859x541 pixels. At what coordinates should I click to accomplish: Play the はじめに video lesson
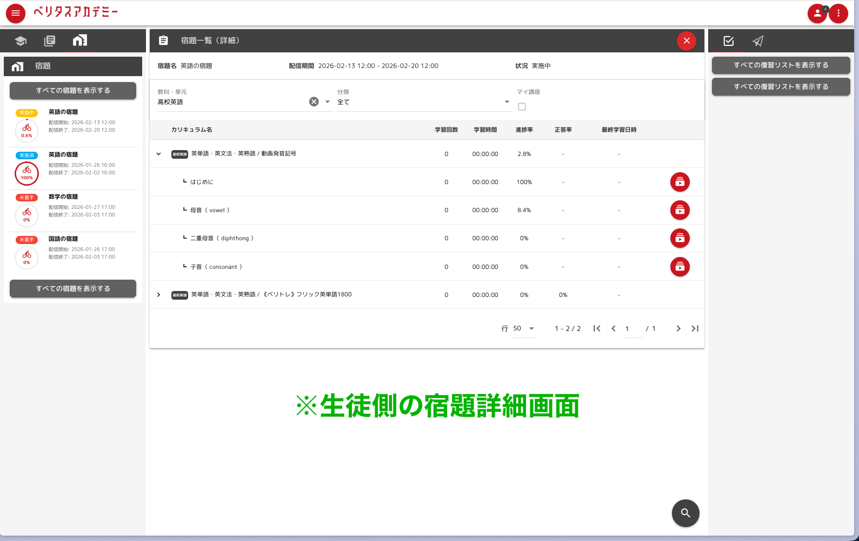coord(680,182)
